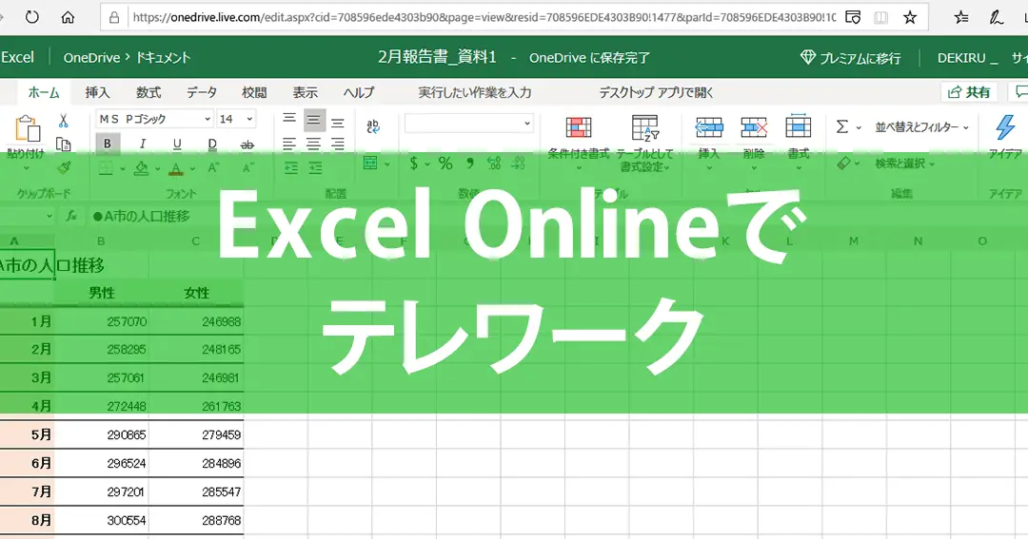Open the Help (ヘルプ) tab
Image resolution: width=1028 pixels, height=539 pixels.
pyautogui.click(x=359, y=92)
